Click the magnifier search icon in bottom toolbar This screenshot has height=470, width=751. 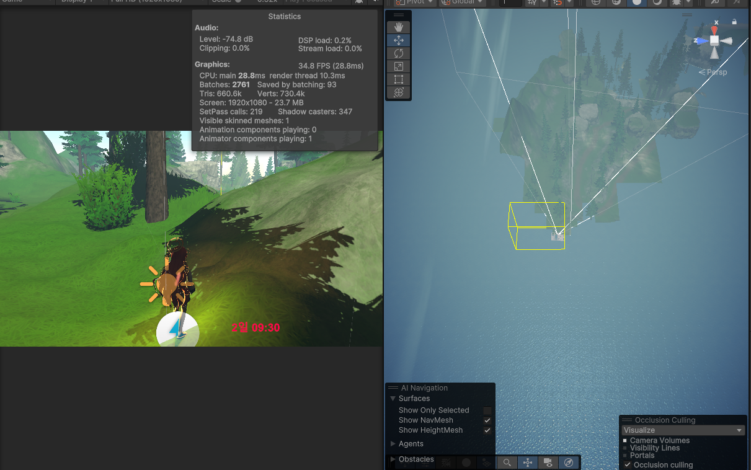[x=507, y=463]
